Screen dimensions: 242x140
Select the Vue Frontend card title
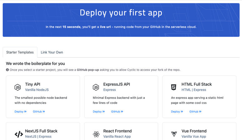coord(194,131)
